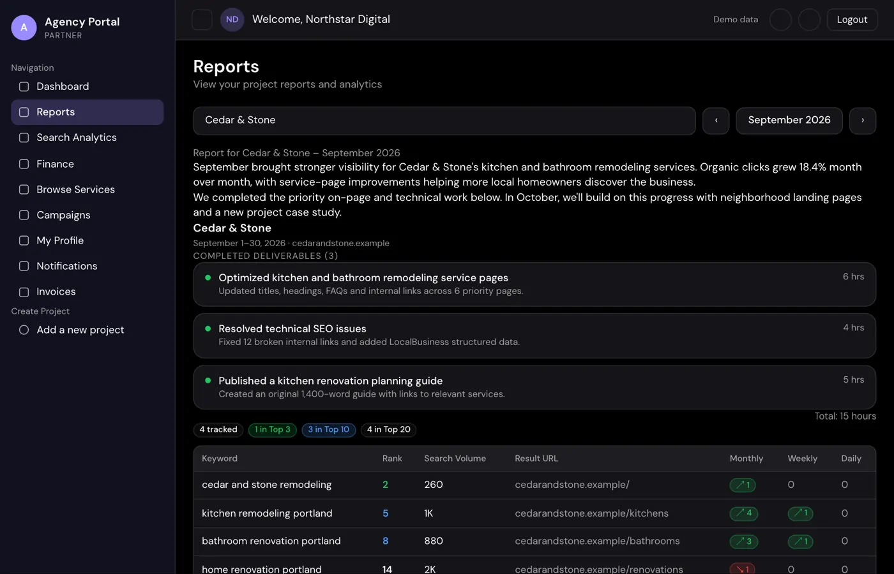894x574 pixels.
Task: Click the first round icon beside Demo data
Action: 780,20
